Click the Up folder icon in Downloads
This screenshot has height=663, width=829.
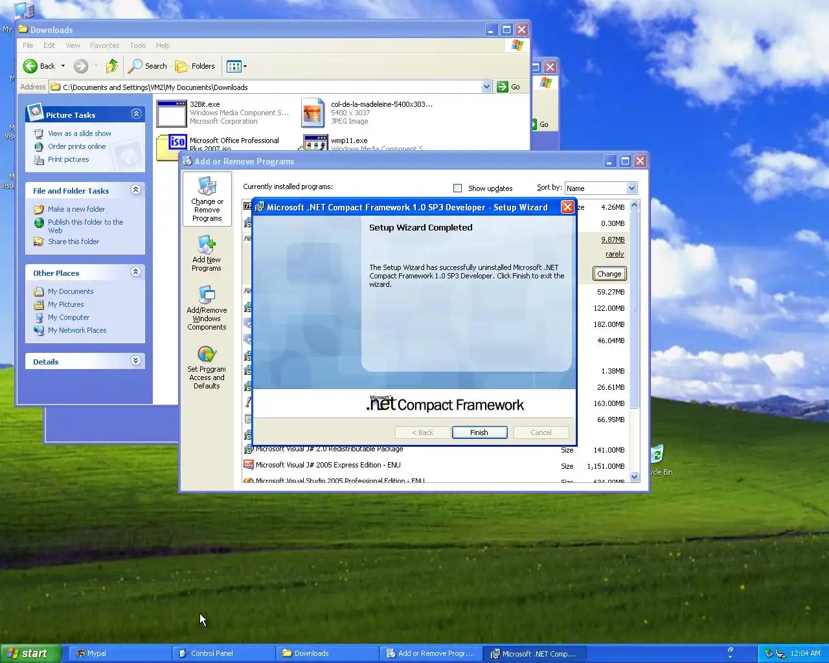pos(112,66)
